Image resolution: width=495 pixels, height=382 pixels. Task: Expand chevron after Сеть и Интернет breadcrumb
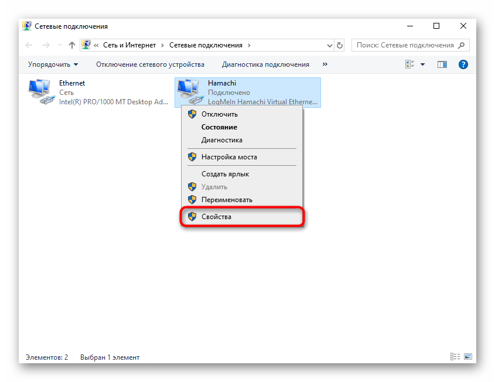tap(163, 45)
